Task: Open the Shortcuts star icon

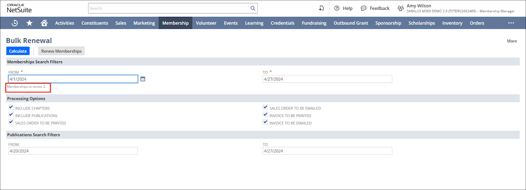Action: click(x=29, y=23)
